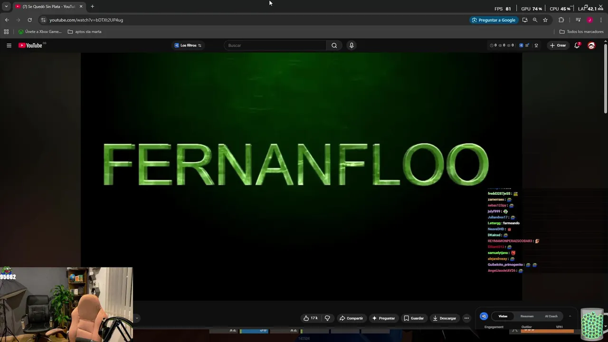Open more actions ellipsis under the video
Screen dimensions: 608x342
pos(466,318)
